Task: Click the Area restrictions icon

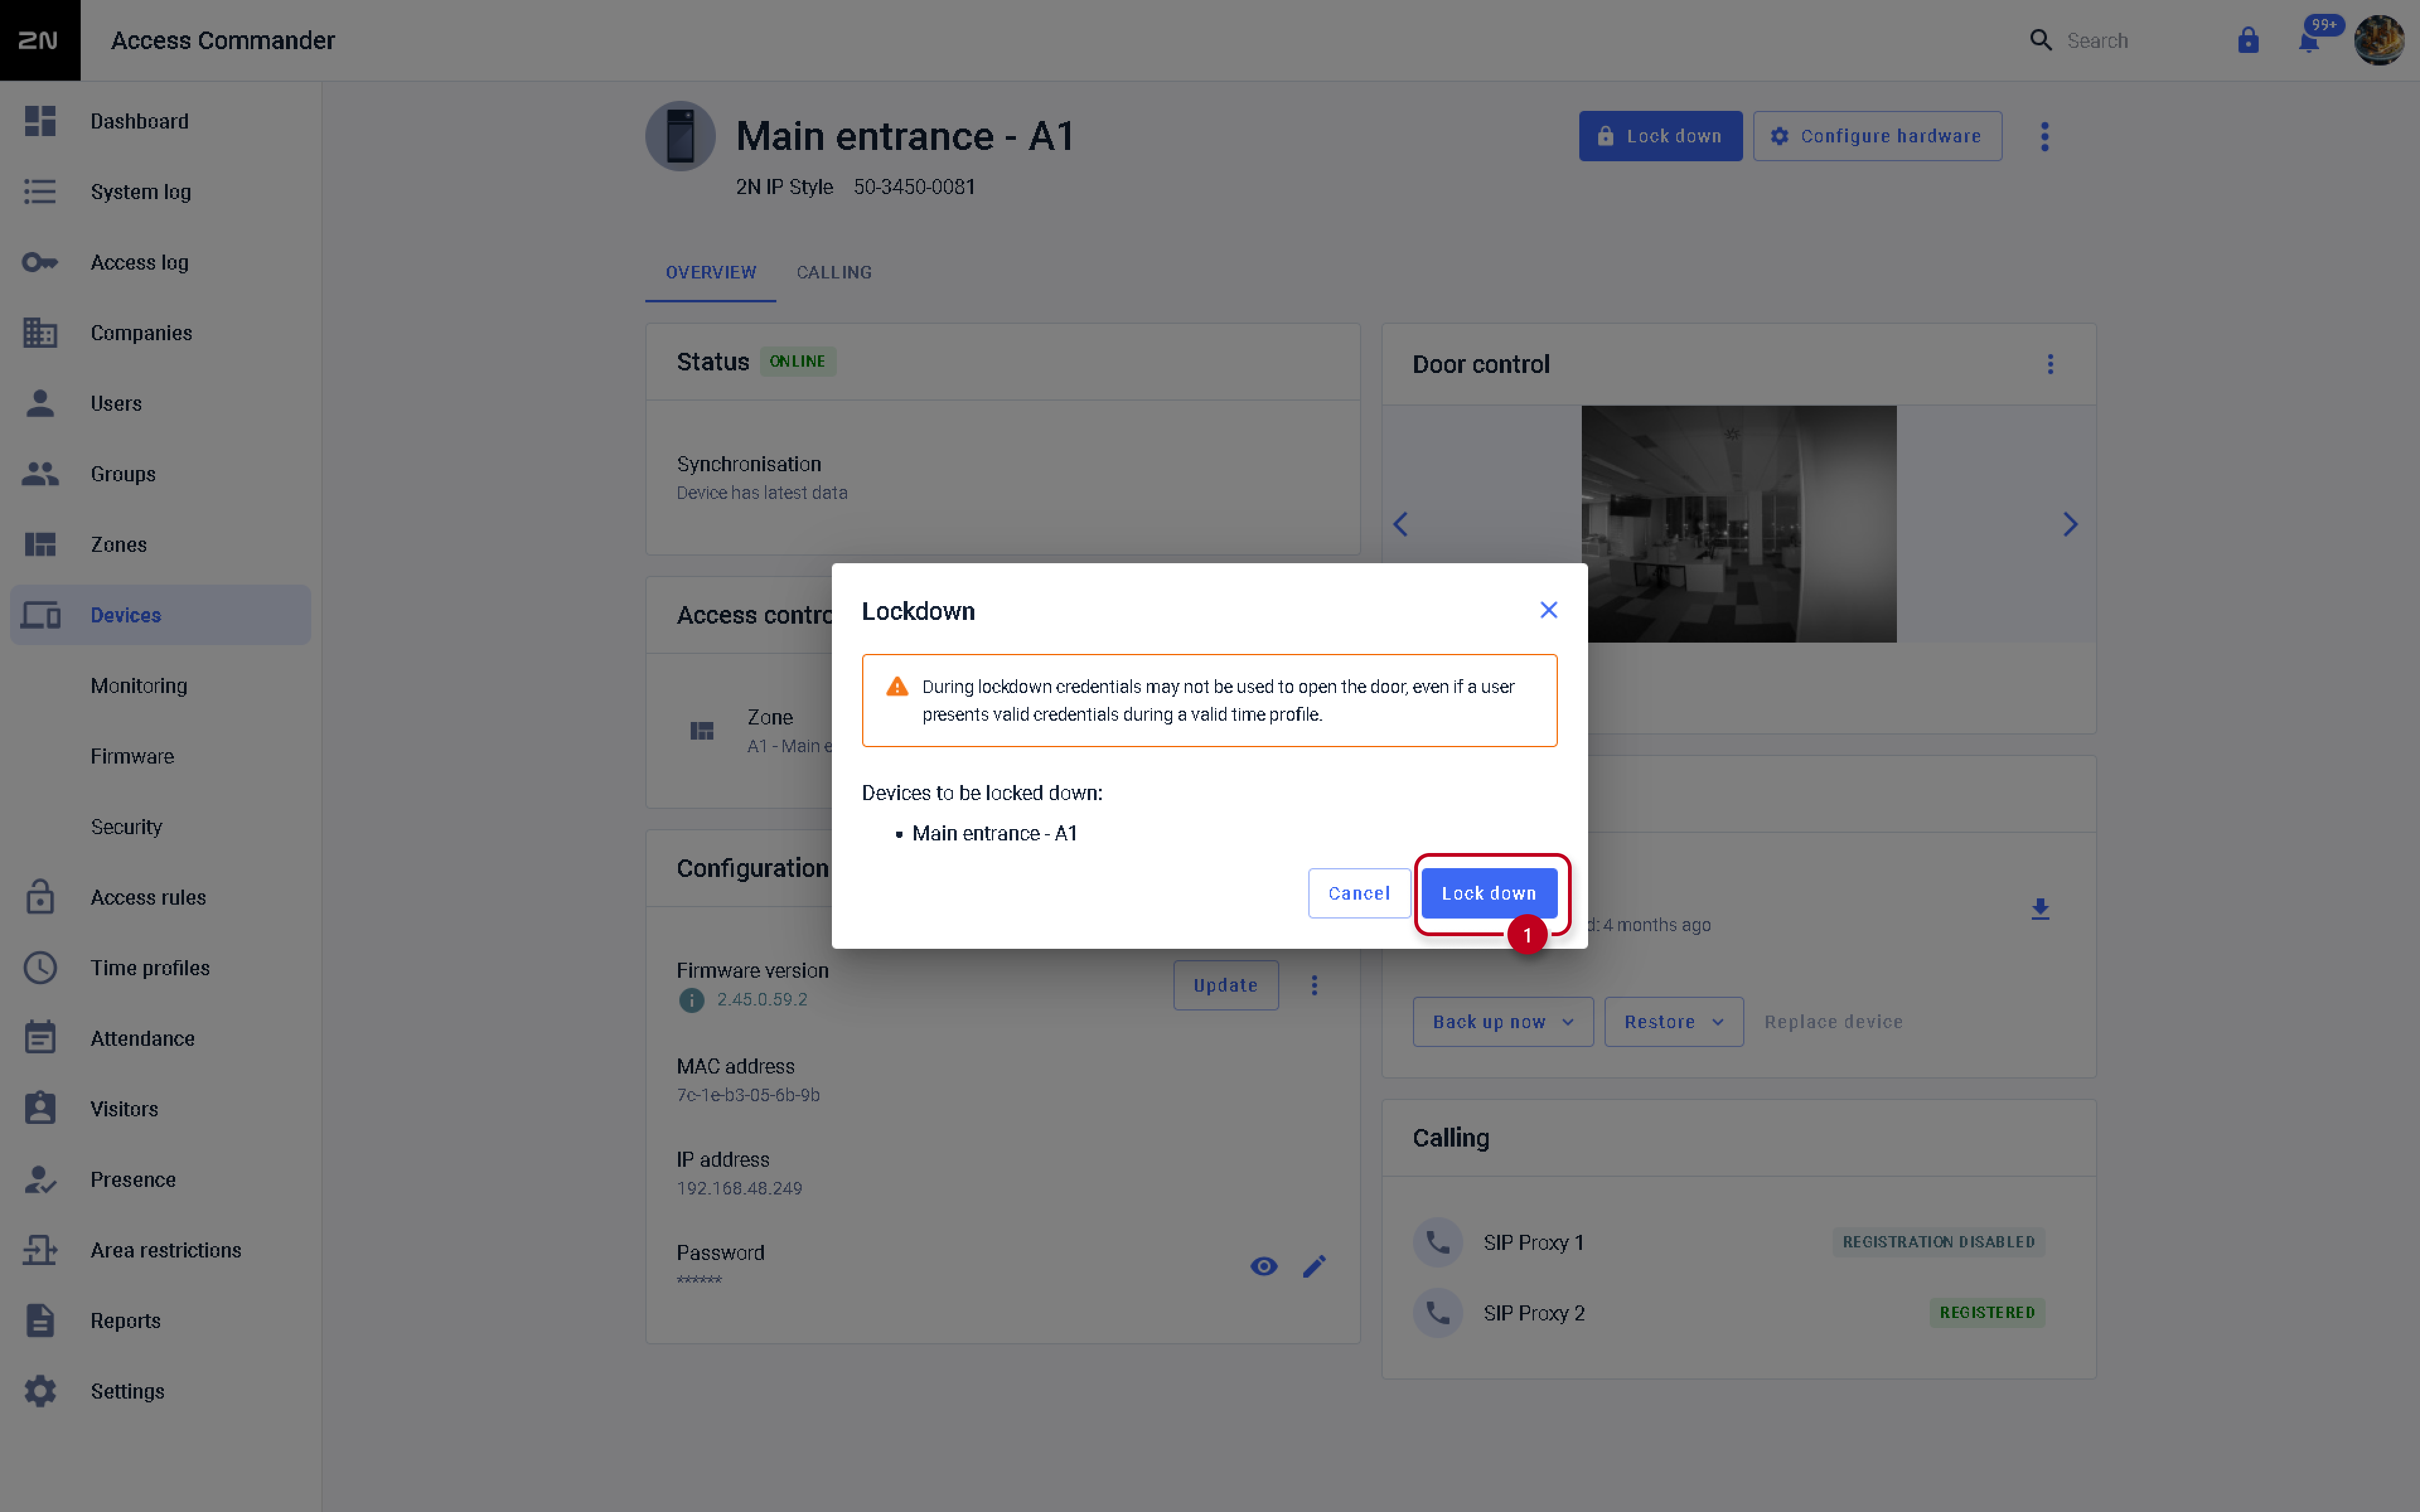Action: [x=40, y=1249]
